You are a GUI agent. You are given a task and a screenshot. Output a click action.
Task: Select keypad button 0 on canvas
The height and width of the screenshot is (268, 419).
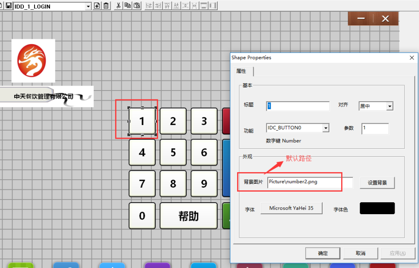[x=142, y=216]
